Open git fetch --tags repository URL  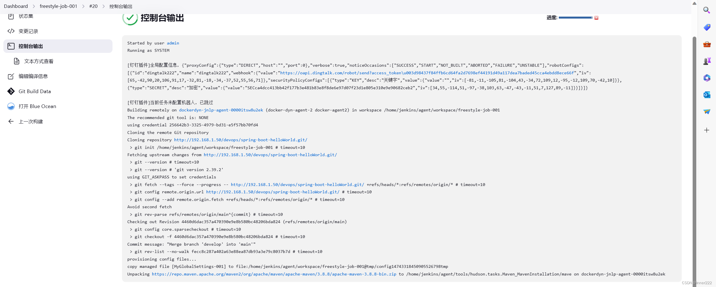[298, 185]
